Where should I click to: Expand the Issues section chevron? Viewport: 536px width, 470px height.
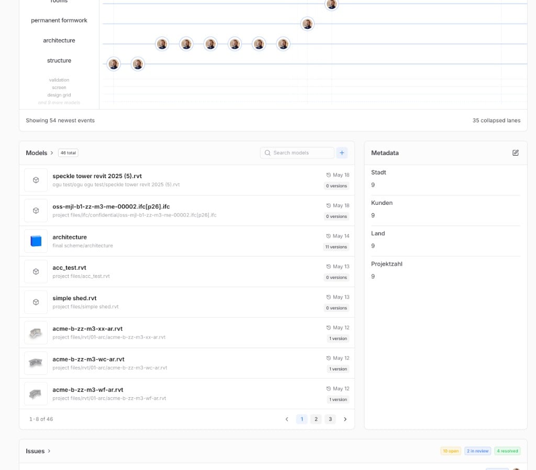pyautogui.click(x=49, y=451)
